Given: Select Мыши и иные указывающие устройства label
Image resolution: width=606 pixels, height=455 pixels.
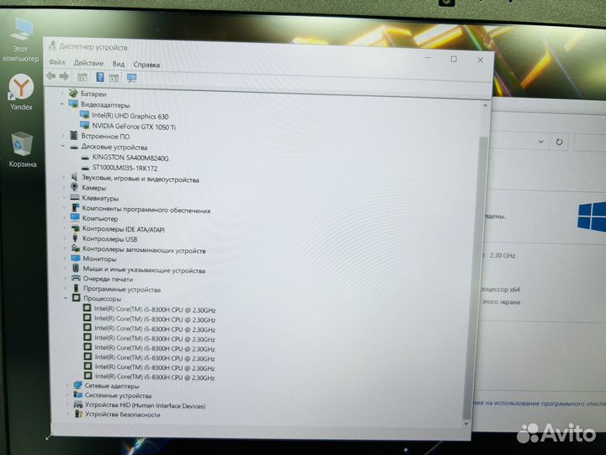Looking at the screenshot, I should click(144, 270).
